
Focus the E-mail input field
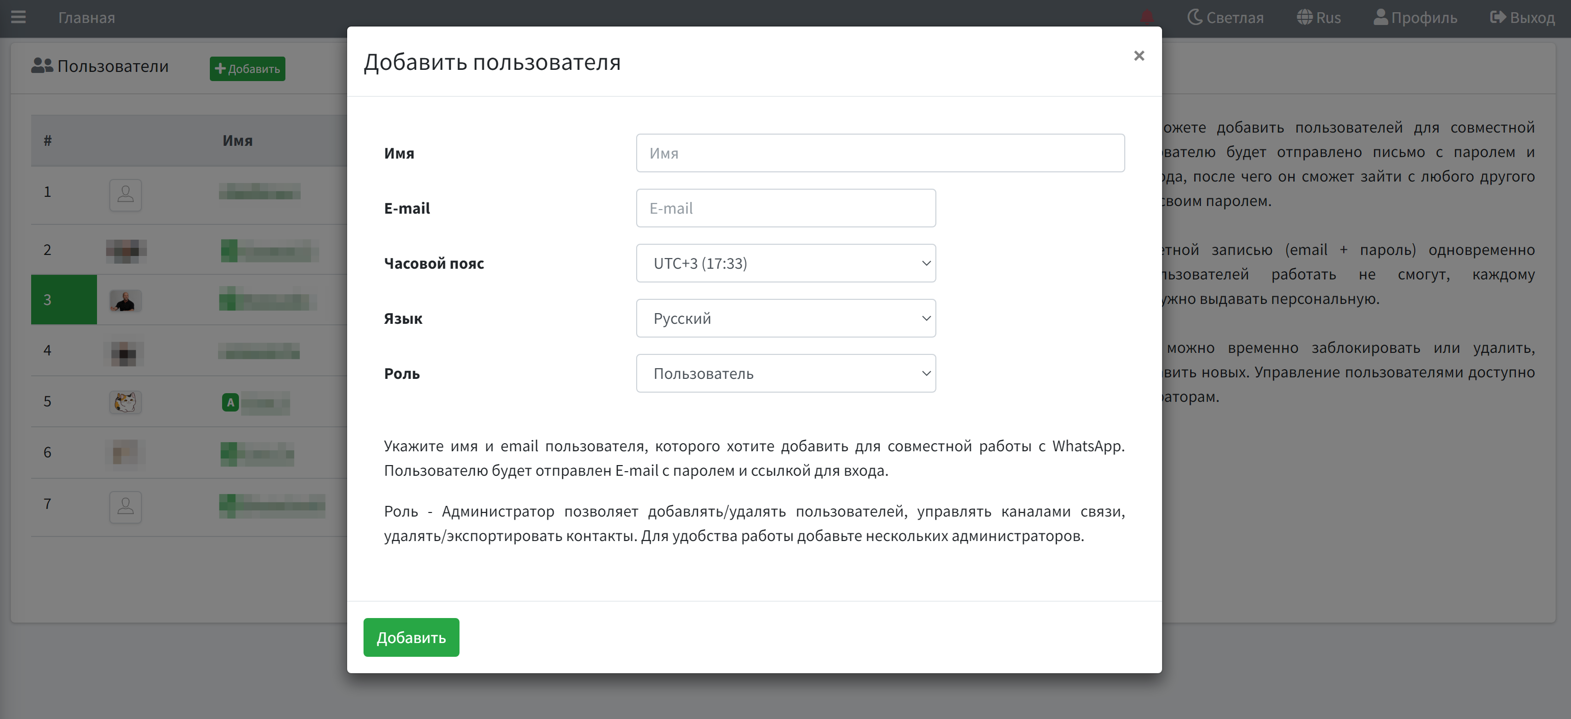(x=785, y=209)
